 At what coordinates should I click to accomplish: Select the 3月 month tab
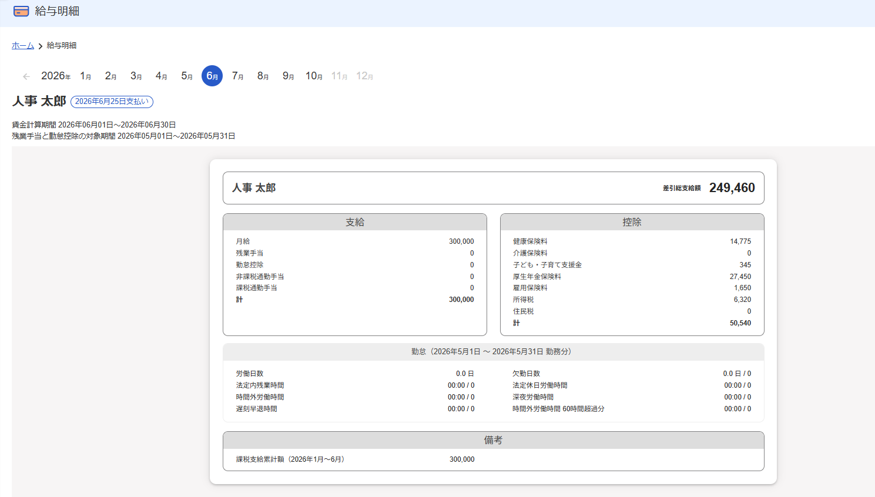click(x=136, y=76)
